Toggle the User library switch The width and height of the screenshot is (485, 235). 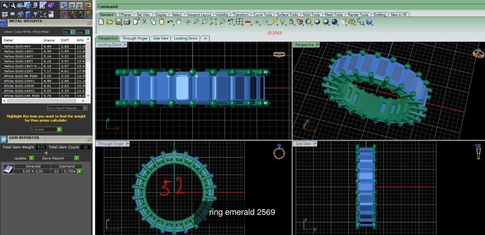pos(83,32)
